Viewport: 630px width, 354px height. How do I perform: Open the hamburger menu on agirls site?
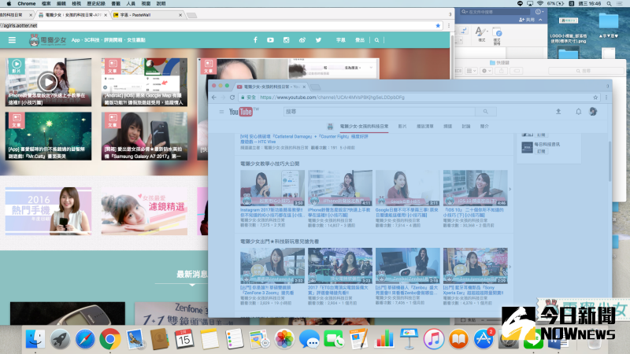click(12, 40)
